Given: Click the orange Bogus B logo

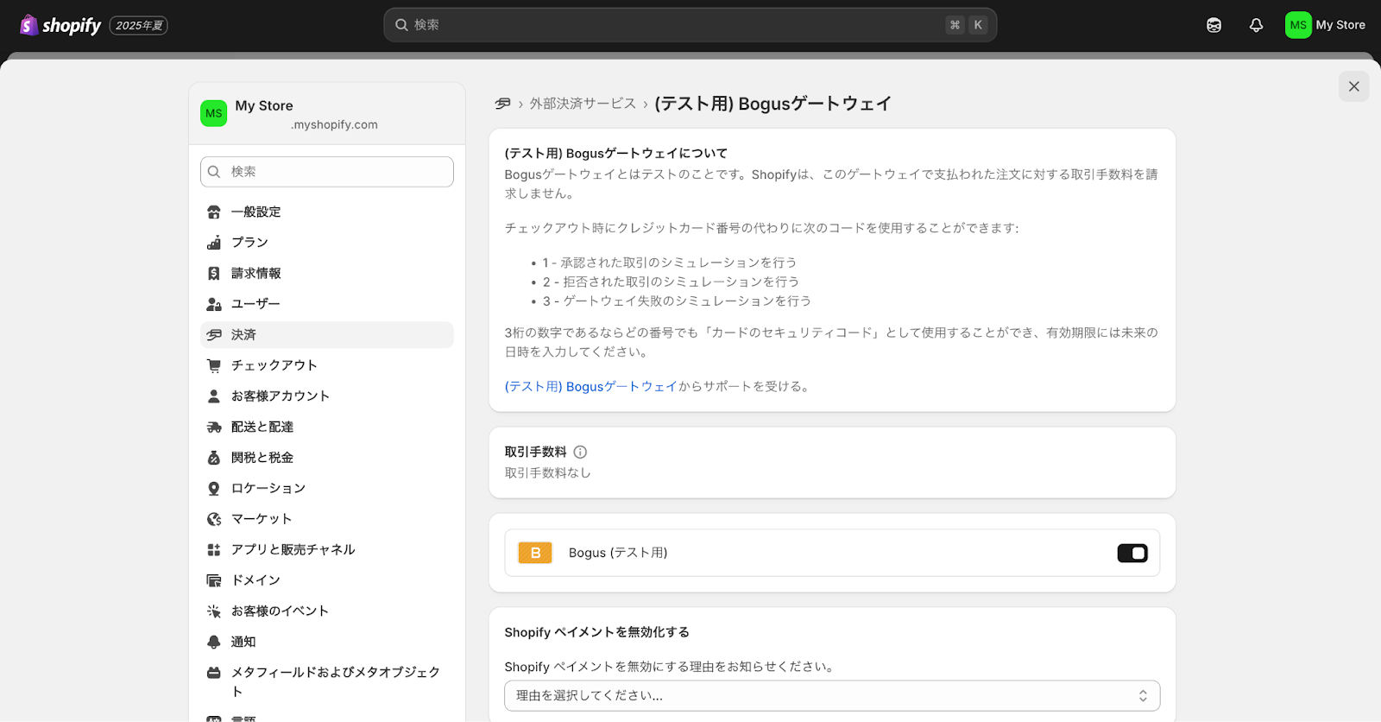Looking at the screenshot, I should pos(535,553).
